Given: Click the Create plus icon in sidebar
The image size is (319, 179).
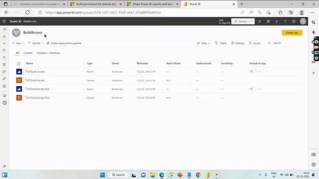Looking at the screenshot, I should 4,43.
